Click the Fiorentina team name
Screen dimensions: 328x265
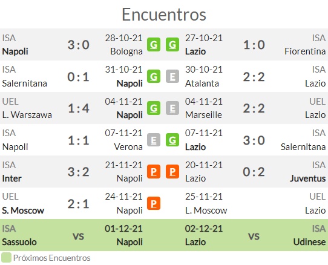point(305,51)
